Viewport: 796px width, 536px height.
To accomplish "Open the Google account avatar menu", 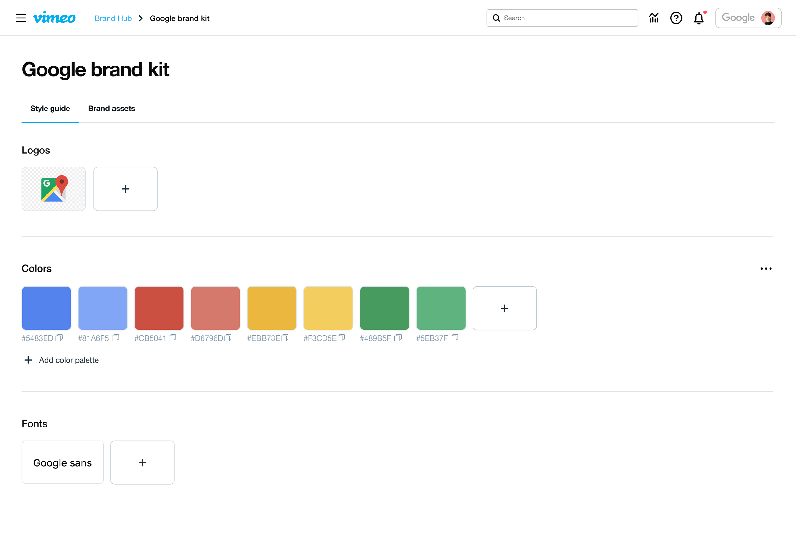I will [x=748, y=18].
